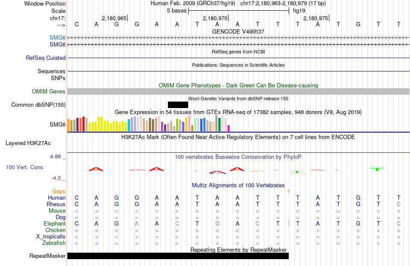Click Multiz Alignments of 100 Vertebrates title
Image resolution: width=410 pixels, height=266 pixels.
(x=238, y=186)
